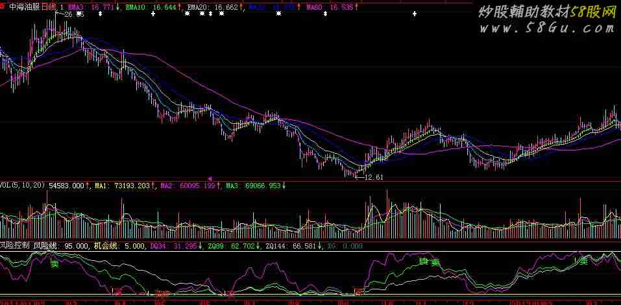Click the MA1 volume average label
This screenshot has height=305, width=621.
(102, 186)
